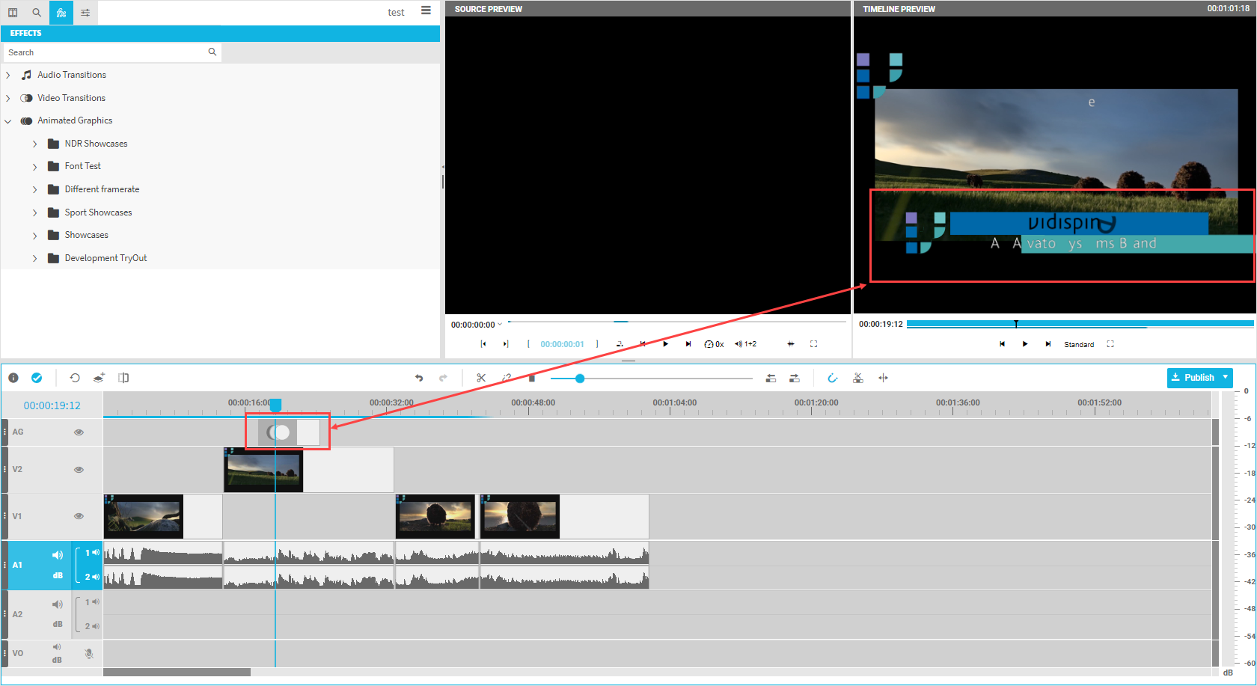Expand the Audio Transitions category

click(x=8, y=76)
